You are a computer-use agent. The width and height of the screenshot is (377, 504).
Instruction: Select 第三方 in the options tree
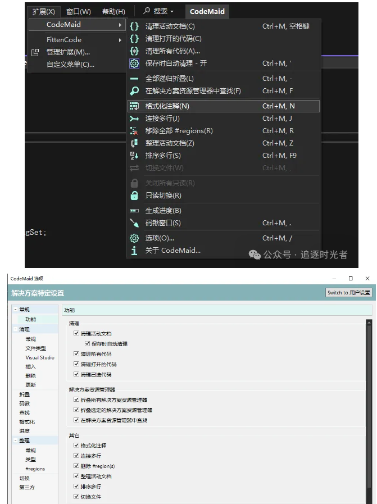click(x=27, y=487)
